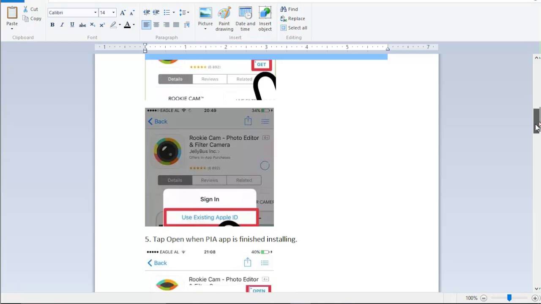Image resolution: width=541 pixels, height=304 pixels.
Task: Click the vertical scrollbar thumb
Action: (537, 121)
